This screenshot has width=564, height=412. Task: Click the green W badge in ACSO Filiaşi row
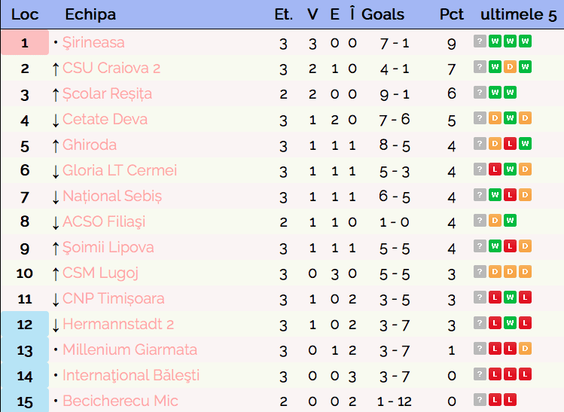[510, 221]
